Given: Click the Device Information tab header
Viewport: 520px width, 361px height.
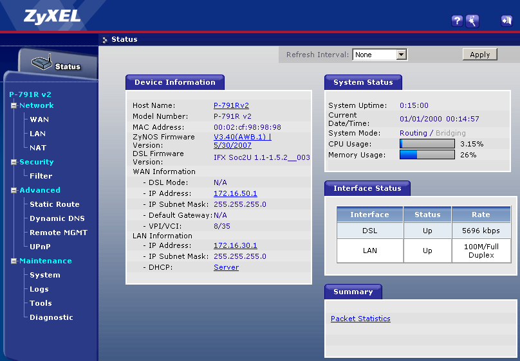Looking at the screenshot, I should [x=175, y=82].
